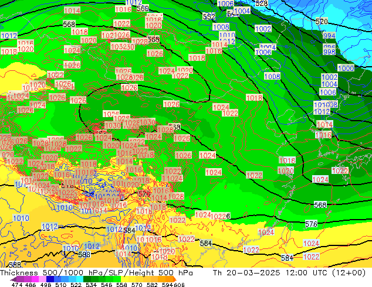The height and width of the screenshot is (287, 372).
Task: Click the 510 legend value
Action: pos(61,285)
